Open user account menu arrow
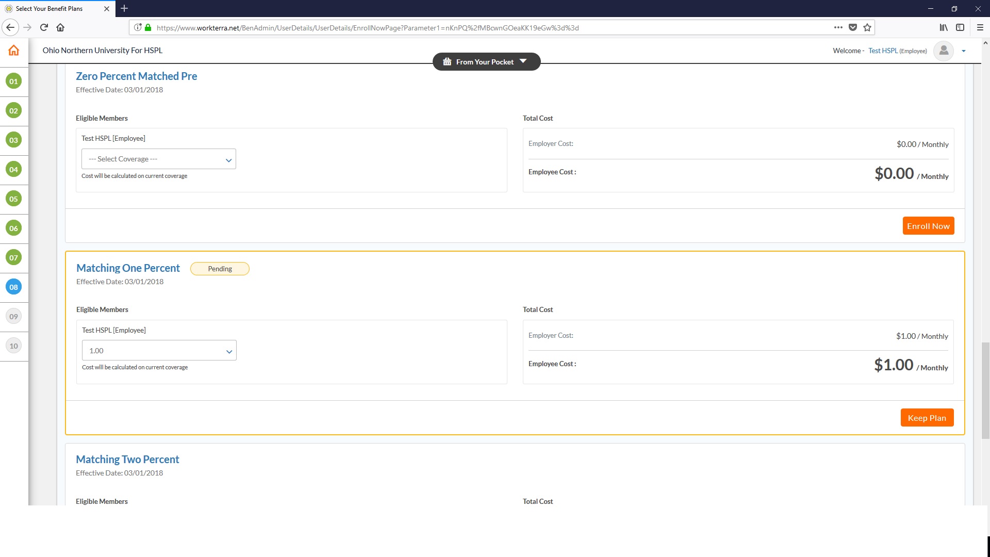This screenshot has width=990, height=557. [x=963, y=51]
